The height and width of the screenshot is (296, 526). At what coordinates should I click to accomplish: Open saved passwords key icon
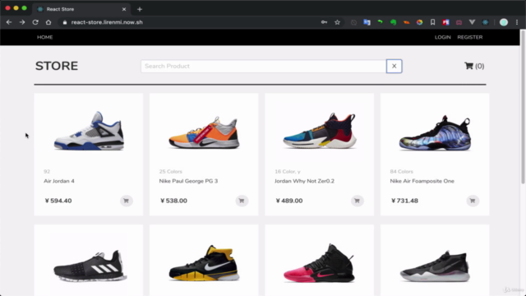pos(324,22)
